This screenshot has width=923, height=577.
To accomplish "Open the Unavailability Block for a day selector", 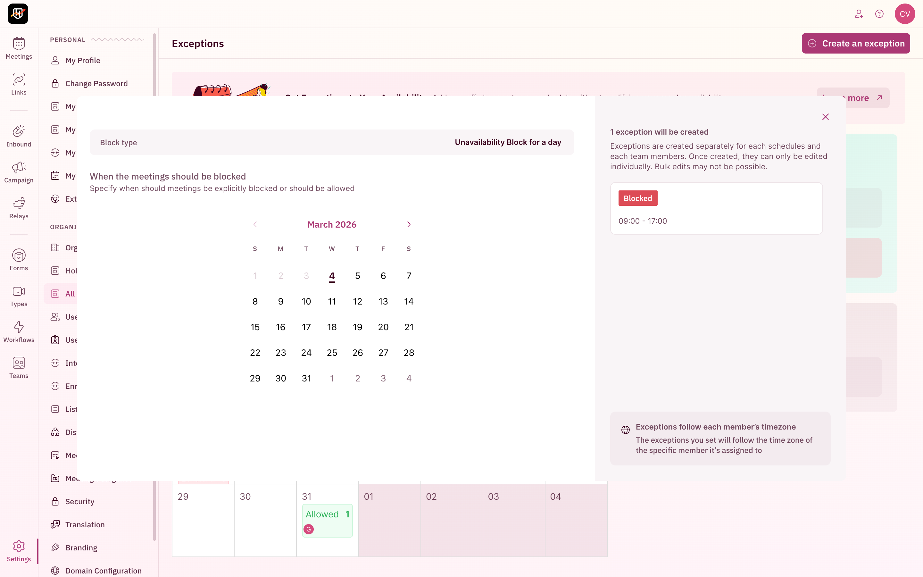I will (x=508, y=142).
